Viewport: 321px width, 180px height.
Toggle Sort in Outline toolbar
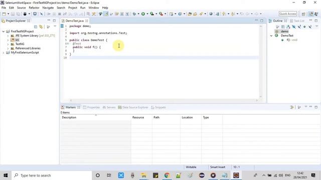(288, 27)
